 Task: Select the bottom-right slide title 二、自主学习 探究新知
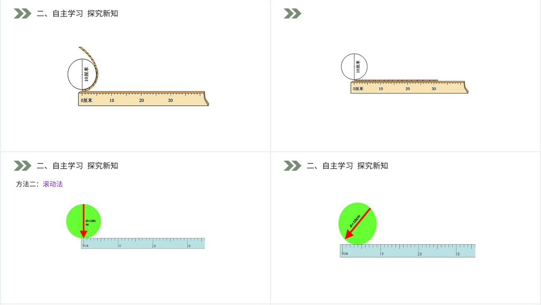347,166
